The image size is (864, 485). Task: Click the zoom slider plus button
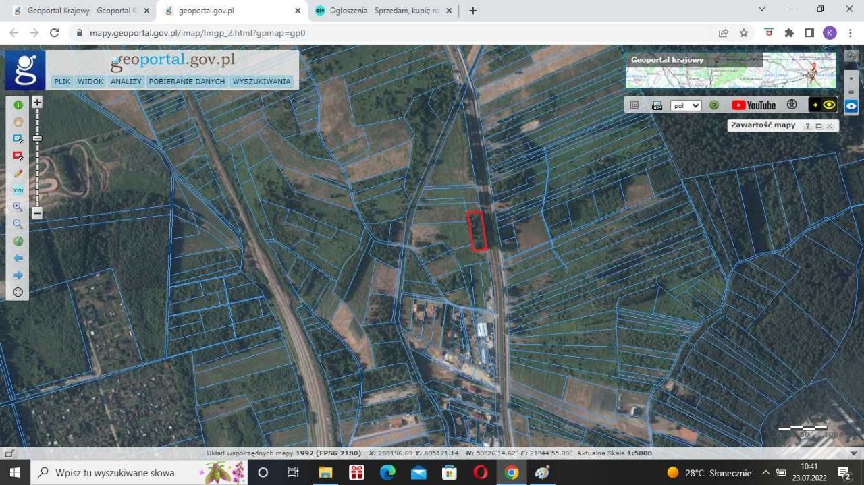(x=37, y=103)
